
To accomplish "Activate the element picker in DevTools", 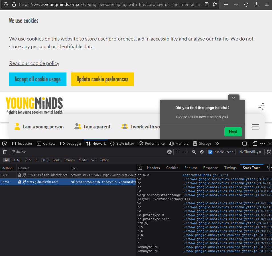I will click(x=5, y=144).
